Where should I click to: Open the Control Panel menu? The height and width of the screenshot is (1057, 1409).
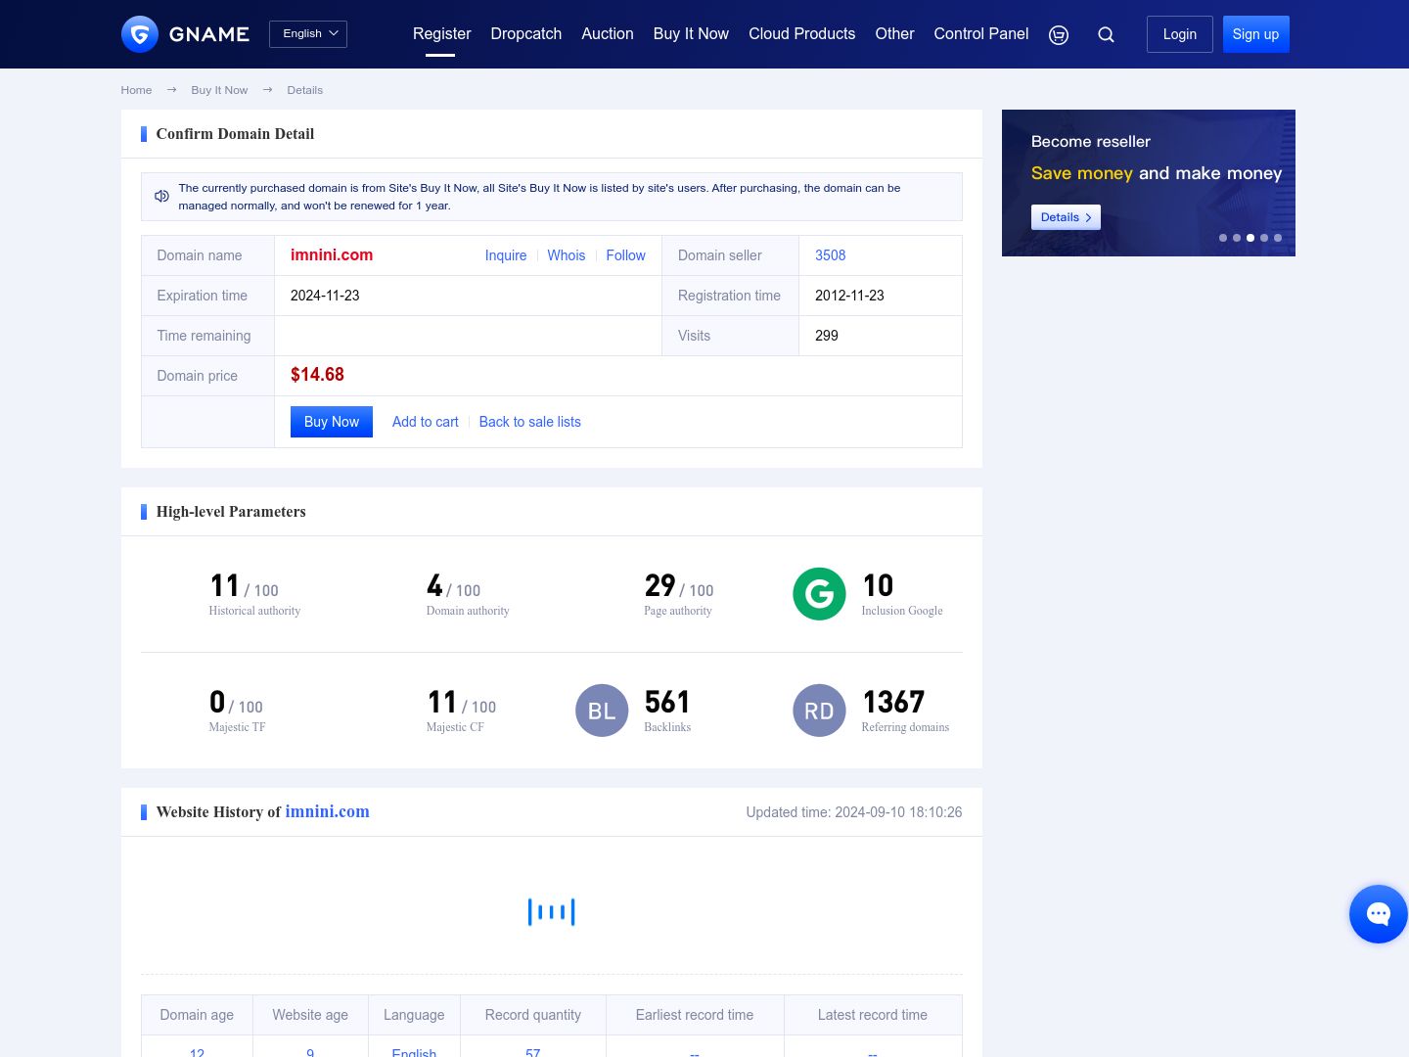(981, 34)
